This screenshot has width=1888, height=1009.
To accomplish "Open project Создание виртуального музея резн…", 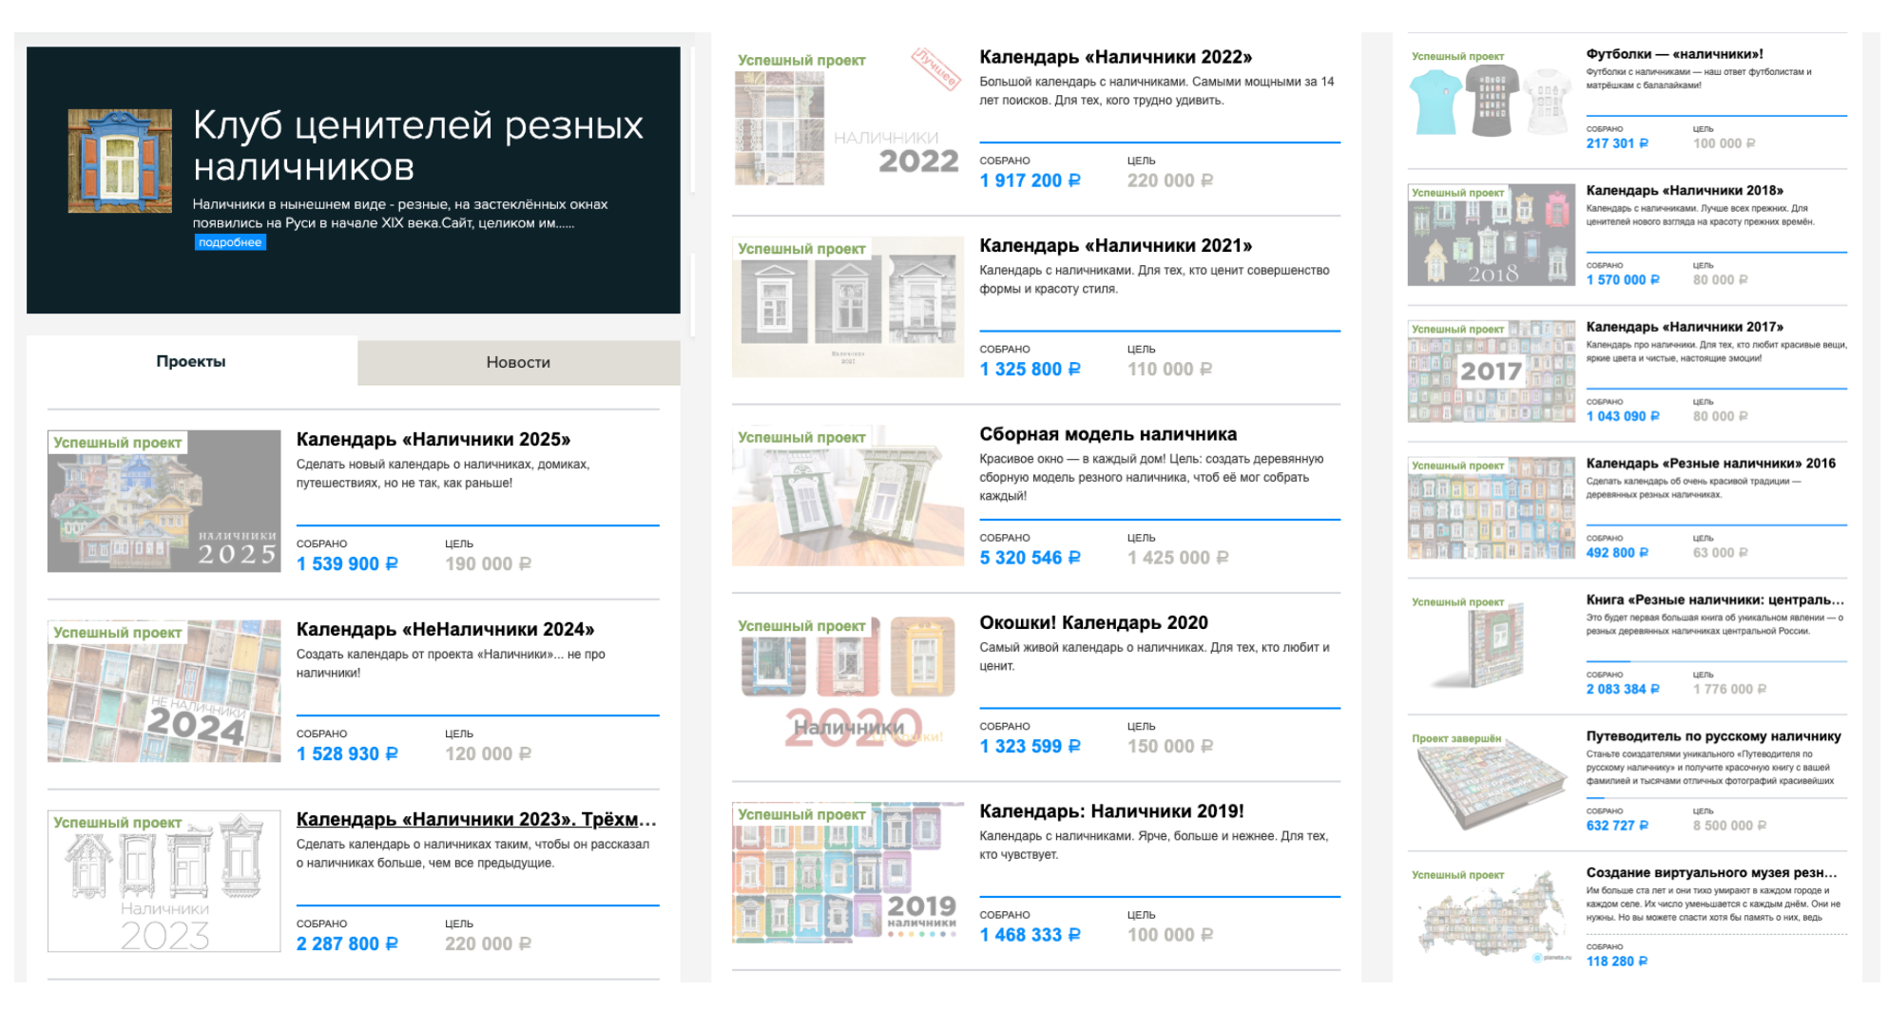I will [1711, 872].
